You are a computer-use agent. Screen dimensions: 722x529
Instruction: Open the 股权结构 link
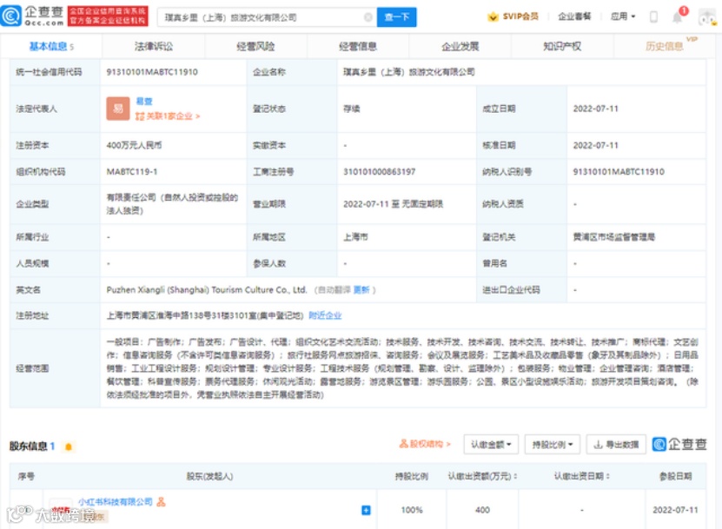pyautogui.click(x=425, y=444)
